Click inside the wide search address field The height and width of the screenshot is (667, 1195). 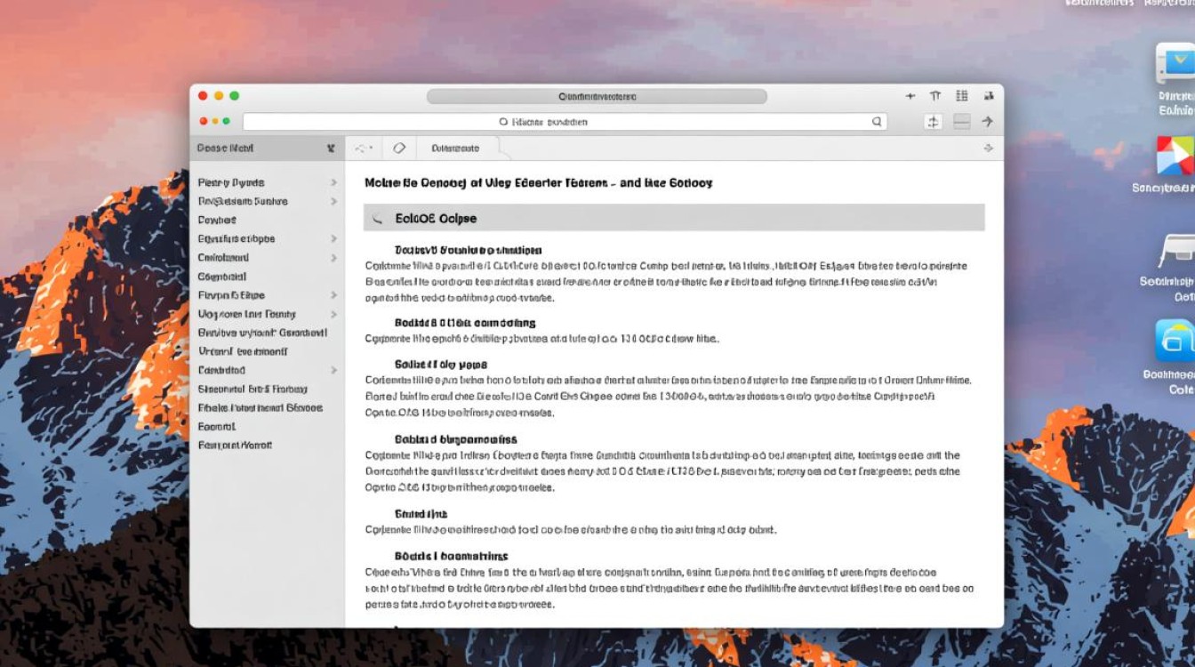565,122
